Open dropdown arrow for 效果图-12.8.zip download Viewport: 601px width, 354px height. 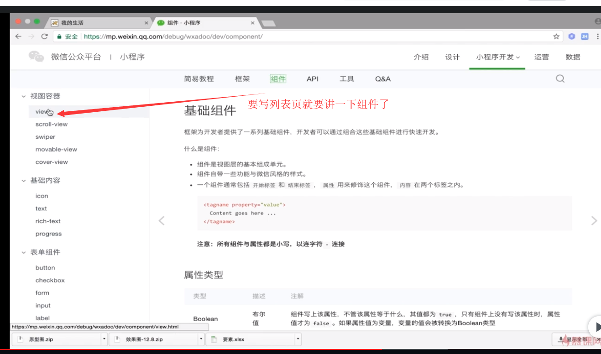pos(201,339)
